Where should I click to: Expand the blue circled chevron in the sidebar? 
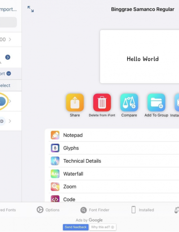[8, 57]
